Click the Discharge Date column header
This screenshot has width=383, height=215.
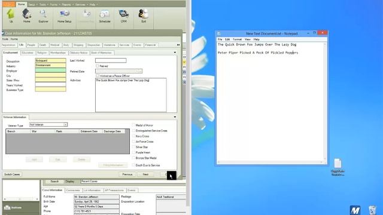(x=114, y=131)
